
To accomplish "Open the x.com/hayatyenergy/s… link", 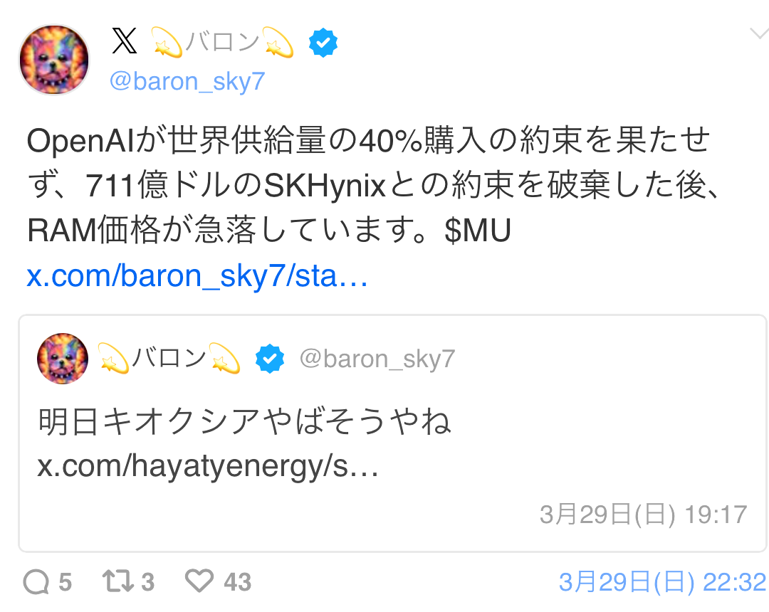I will (208, 465).
